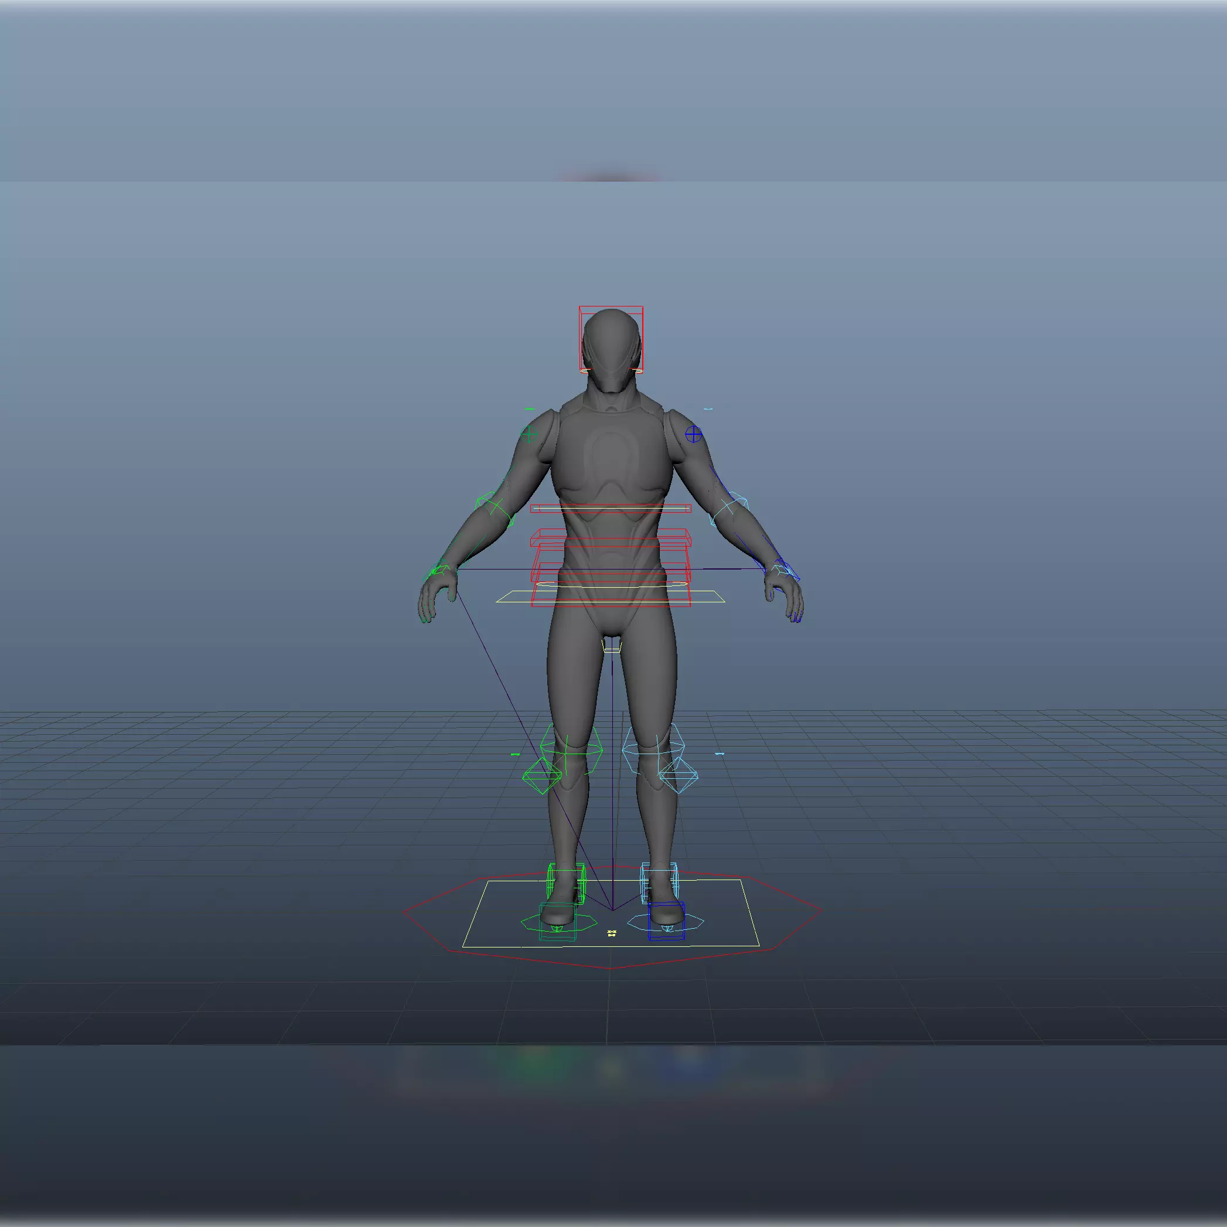Pick the green diamond knee pole vector
The image size is (1227, 1227).
point(542,775)
